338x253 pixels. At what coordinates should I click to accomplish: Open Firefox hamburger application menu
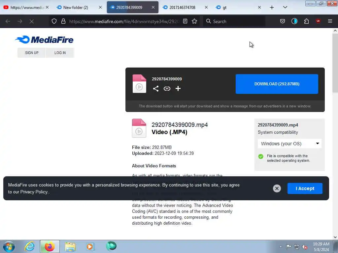[330, 21]
